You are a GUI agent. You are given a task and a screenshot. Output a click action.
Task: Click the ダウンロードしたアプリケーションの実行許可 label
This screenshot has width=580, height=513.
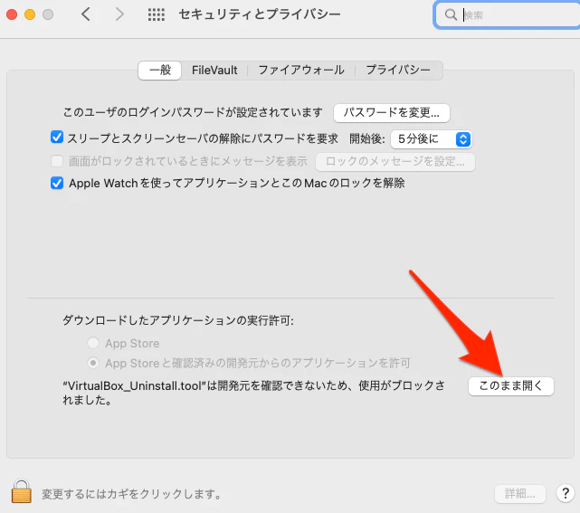178,320
